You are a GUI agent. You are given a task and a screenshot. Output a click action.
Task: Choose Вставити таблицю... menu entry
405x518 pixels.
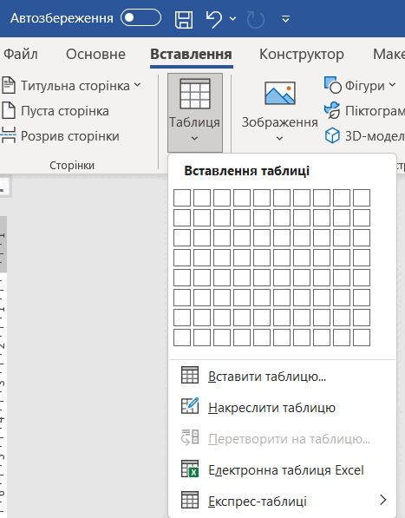282,377
